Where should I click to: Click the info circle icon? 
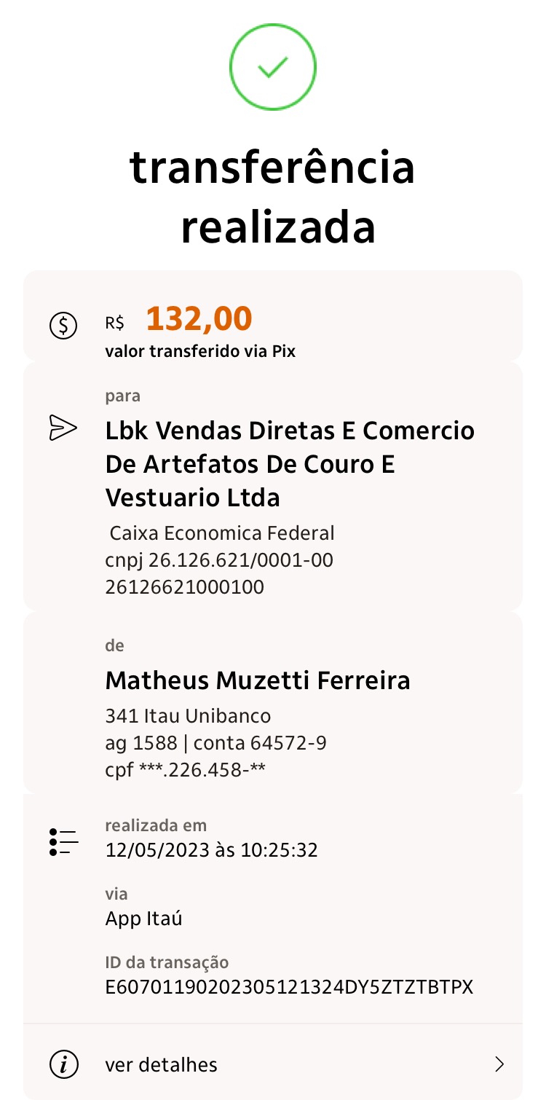click(x=63, y=1064)
